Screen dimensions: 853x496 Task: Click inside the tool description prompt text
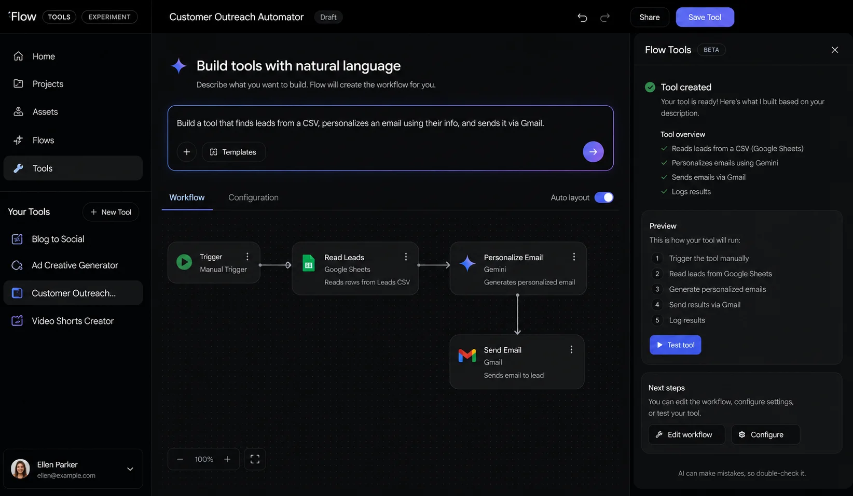click(360, 123)
